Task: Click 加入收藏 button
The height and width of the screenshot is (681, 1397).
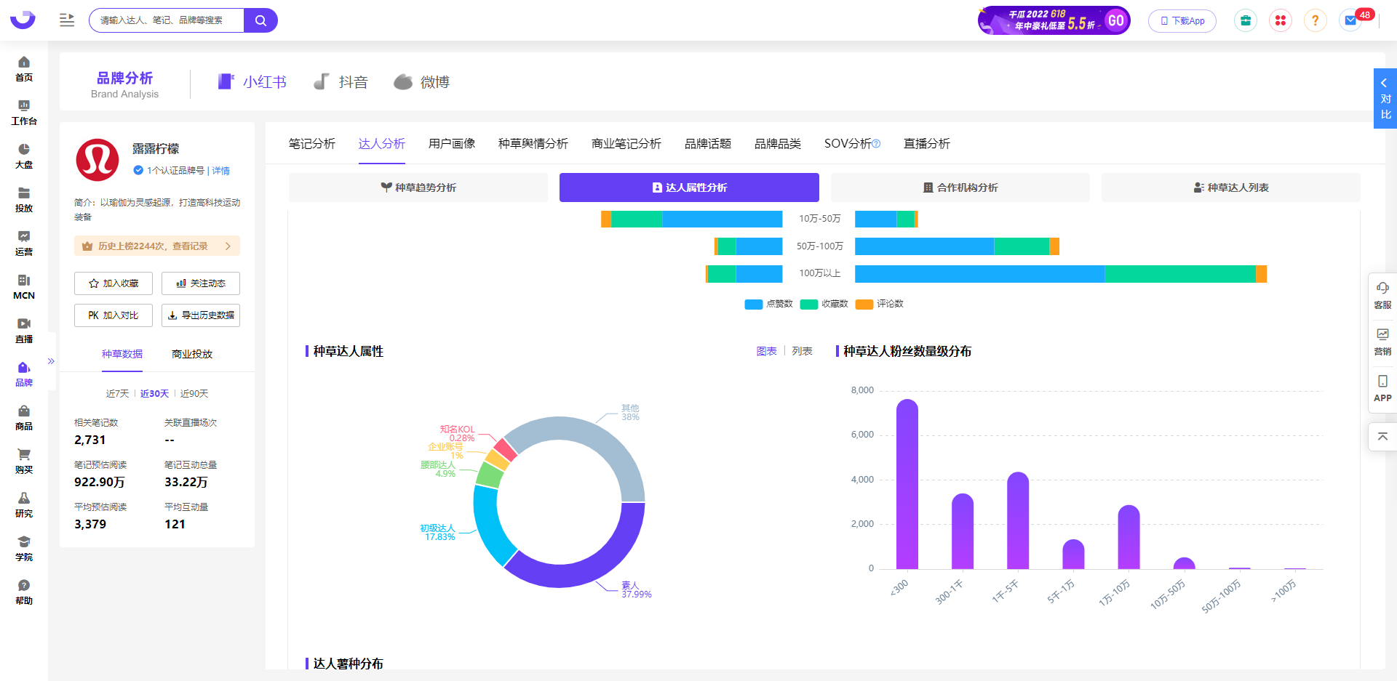Action: 114,283
